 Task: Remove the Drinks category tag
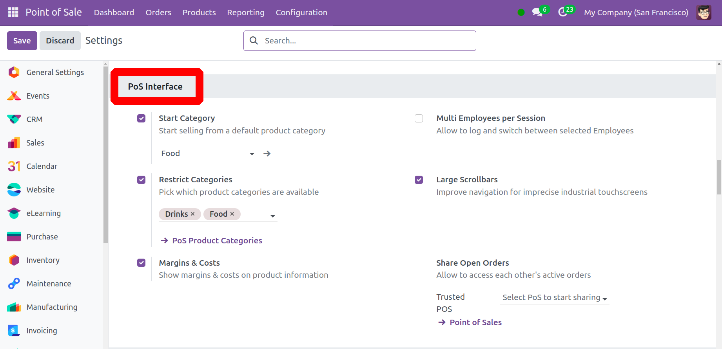click(x=192, y=214)
